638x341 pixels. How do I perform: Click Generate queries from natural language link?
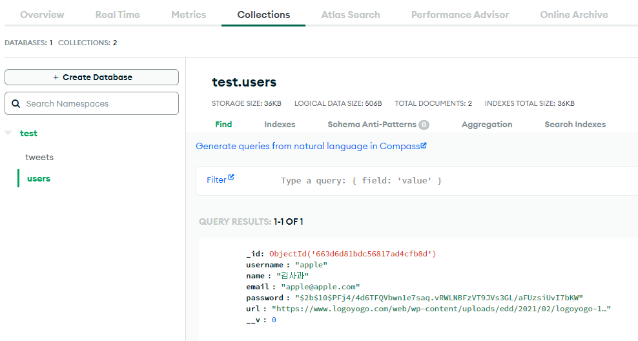307,146
